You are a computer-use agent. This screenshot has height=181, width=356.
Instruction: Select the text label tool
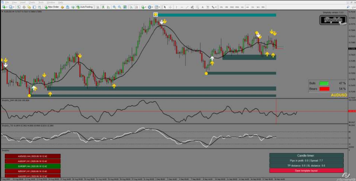pos(208,7)
